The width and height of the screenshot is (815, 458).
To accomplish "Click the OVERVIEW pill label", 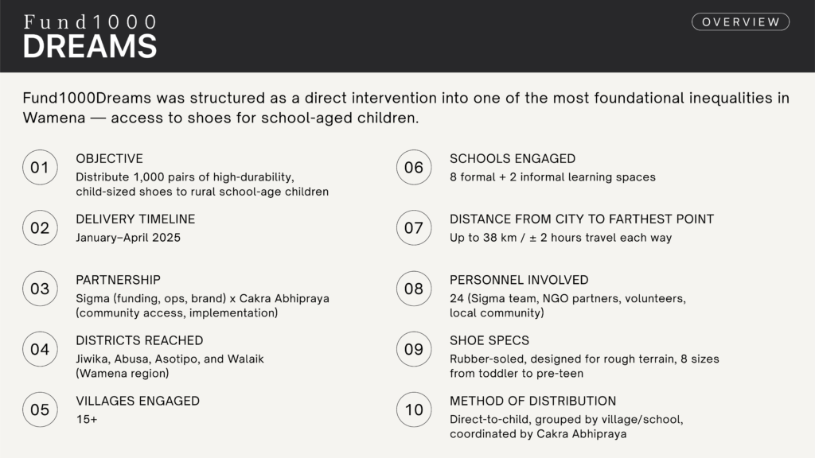I will pos(740,22).
